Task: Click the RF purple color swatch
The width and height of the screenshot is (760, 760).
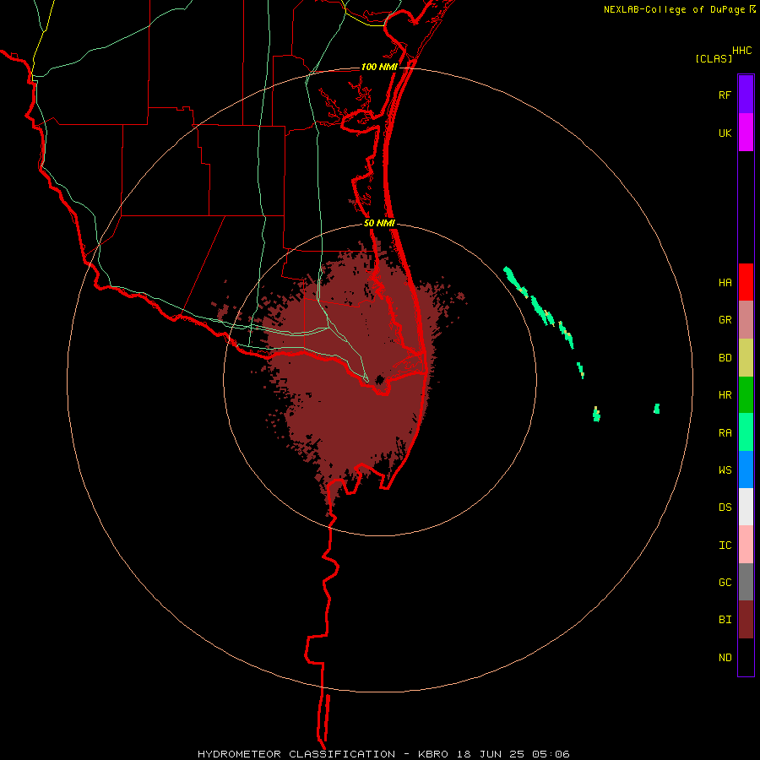Action: pyautogui.click(x=746, y=94)
